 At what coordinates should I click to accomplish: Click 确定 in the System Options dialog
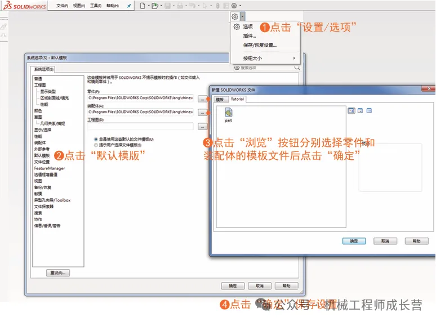[233, 286]
